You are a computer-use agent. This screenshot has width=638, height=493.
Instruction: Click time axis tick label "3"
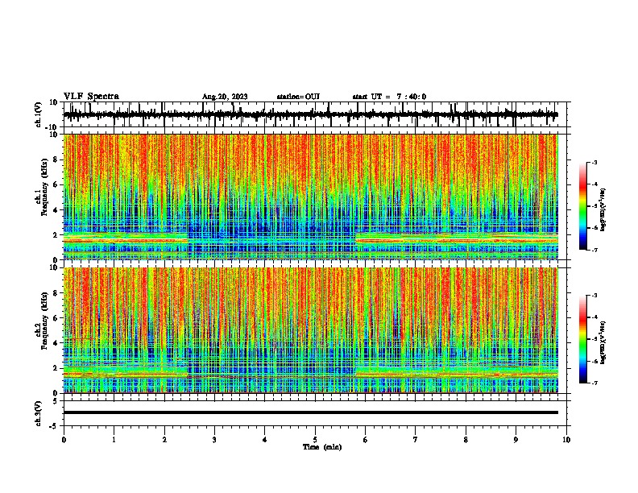[x=214, y=440]
